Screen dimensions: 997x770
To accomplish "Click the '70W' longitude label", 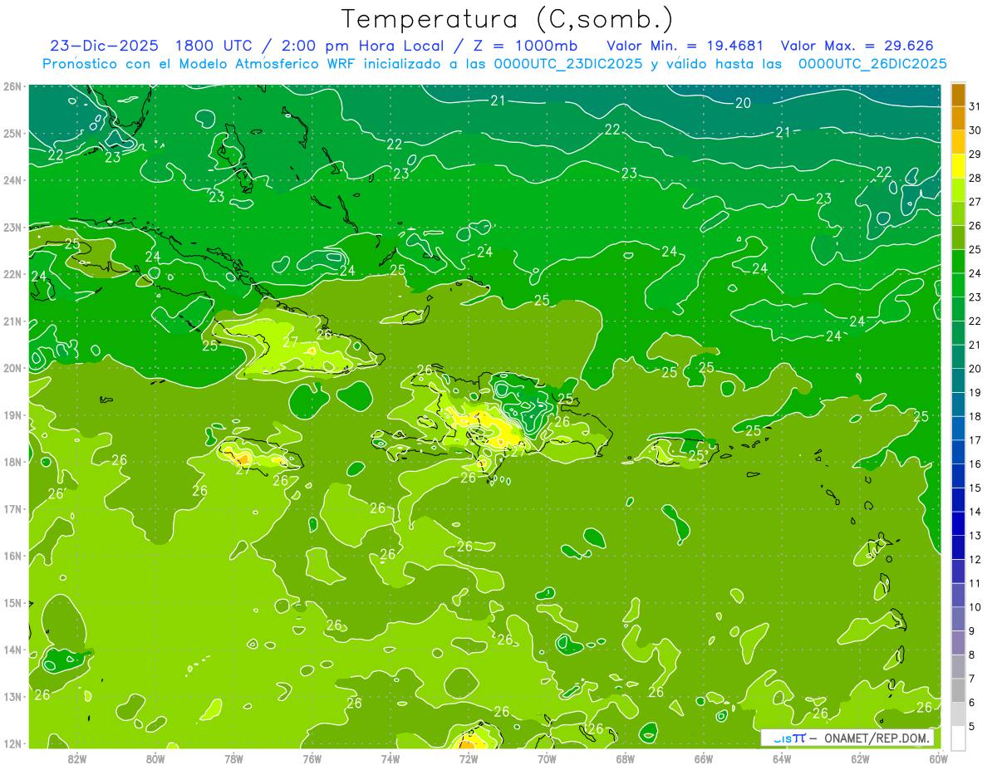I will [547, 758].
